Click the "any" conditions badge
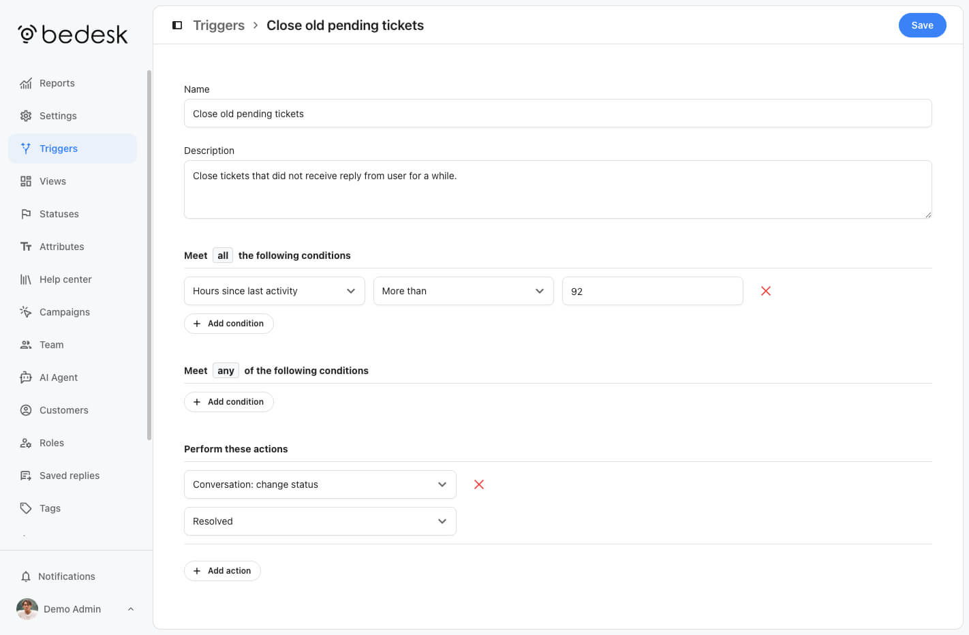 pyautogui.click(x=226, y=371)
